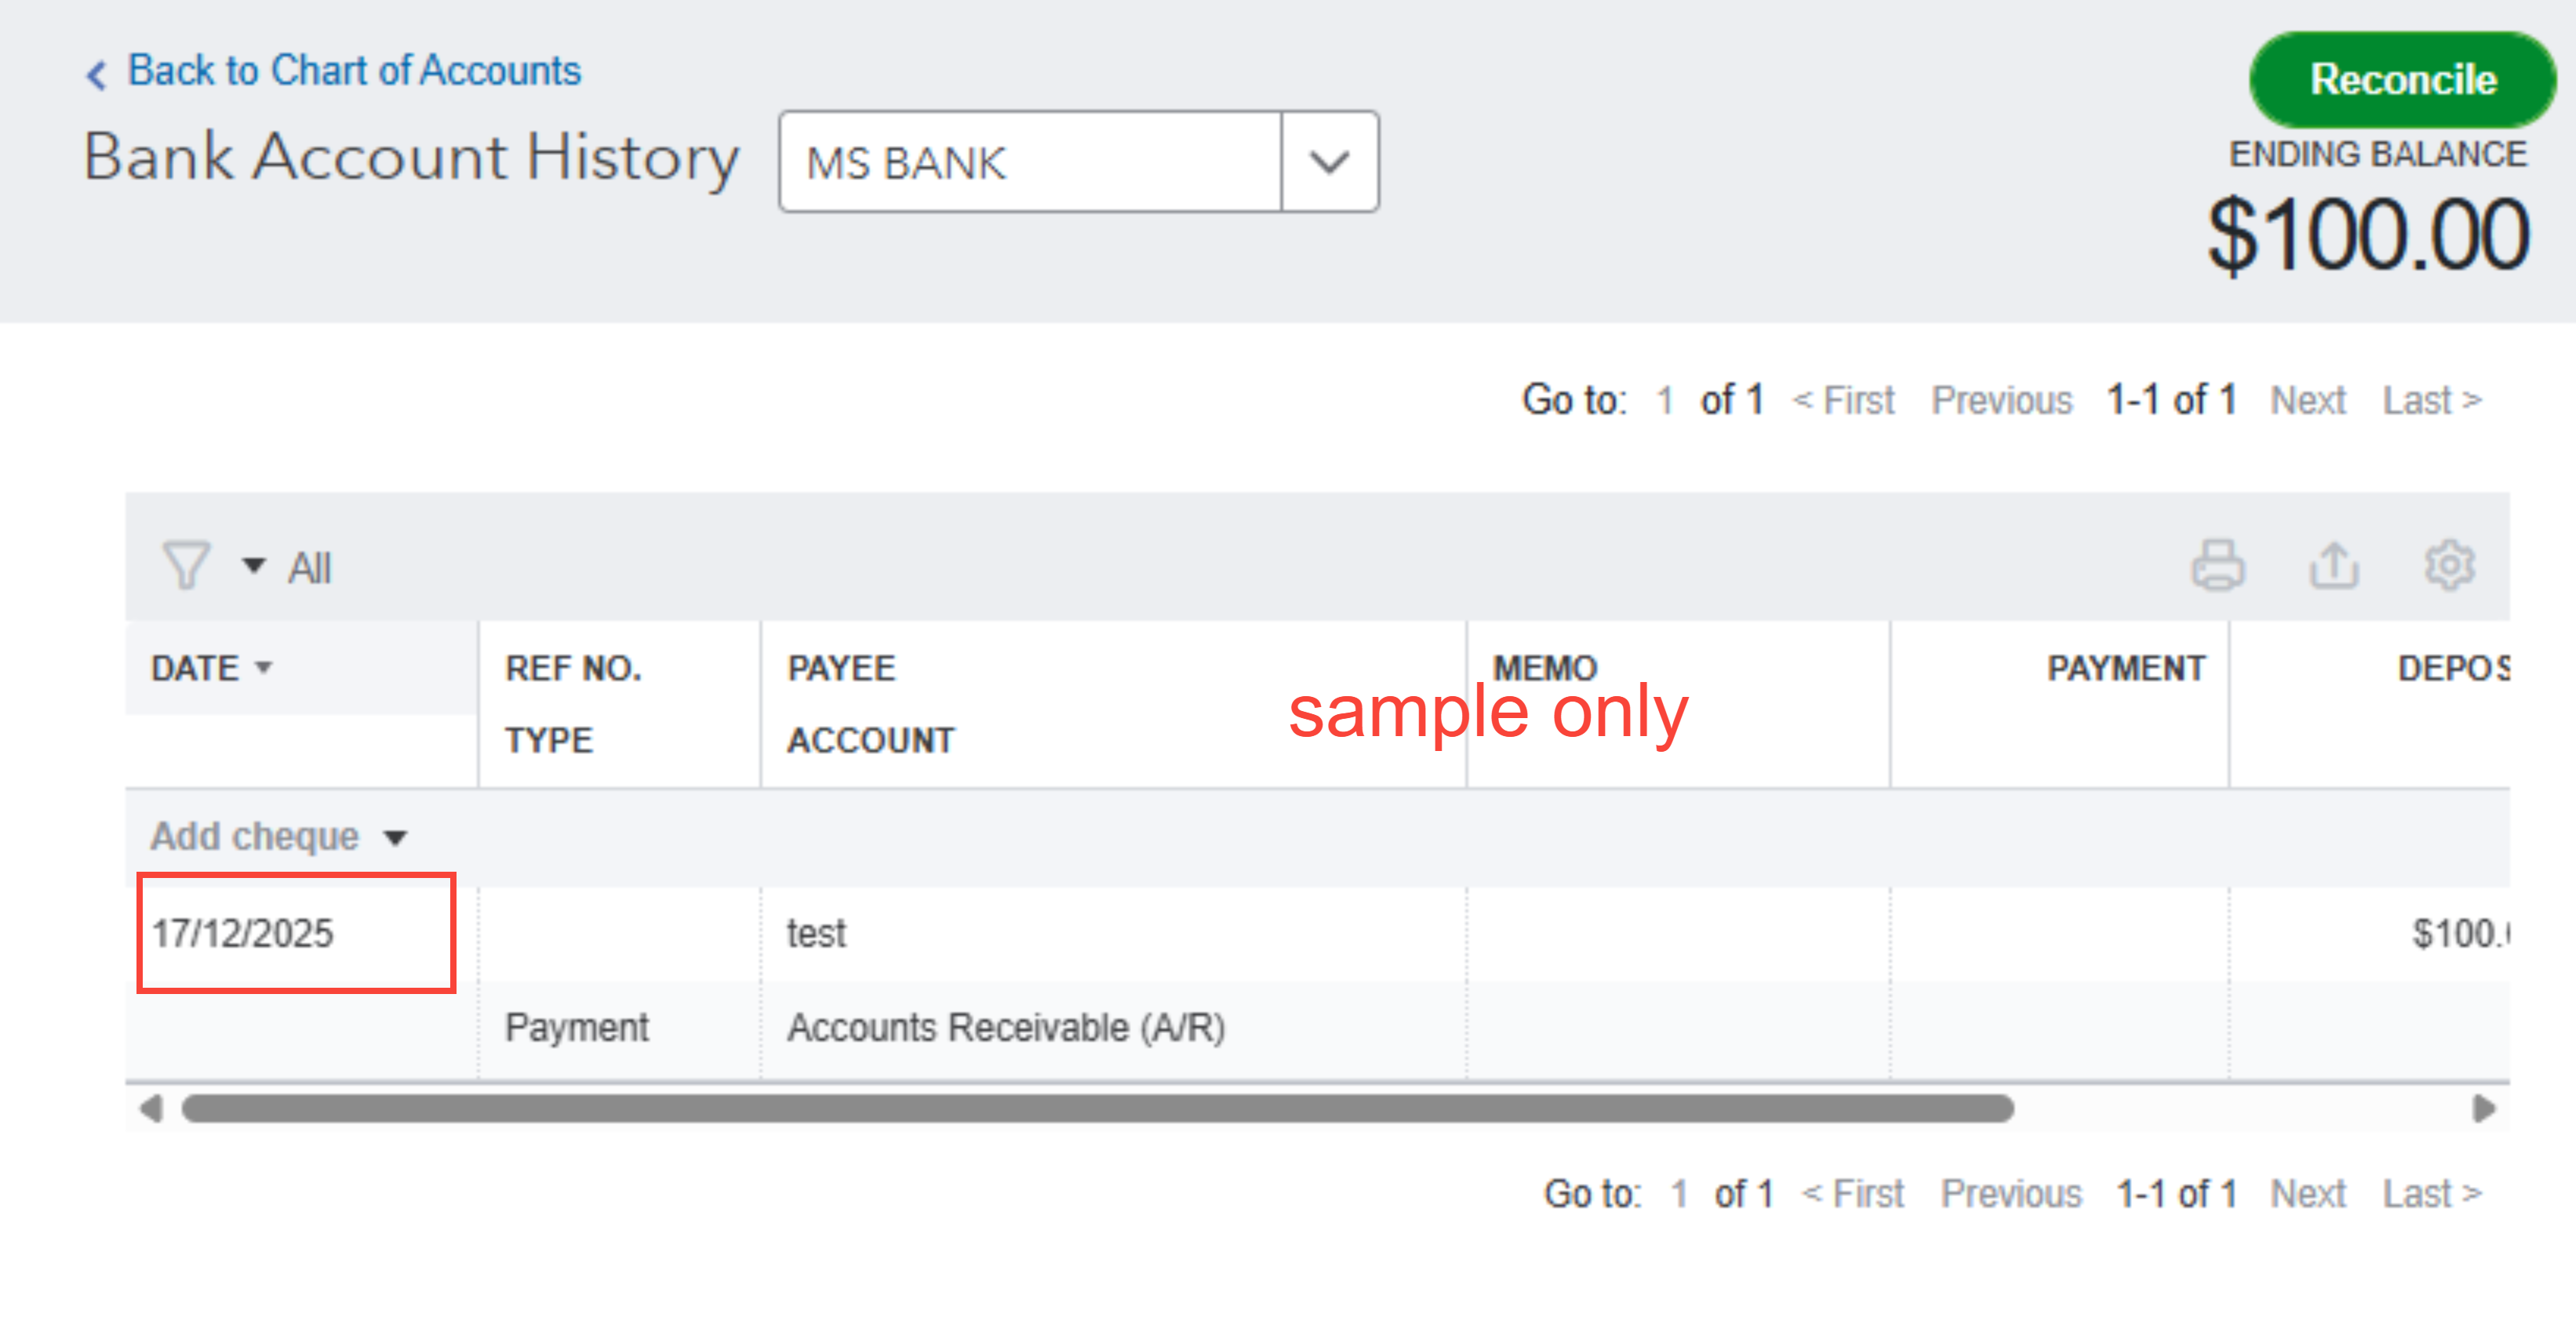The width and height of the screenshot is (2576, 1317).
Task: Click the top Go to page number field
Action: 1665,401
